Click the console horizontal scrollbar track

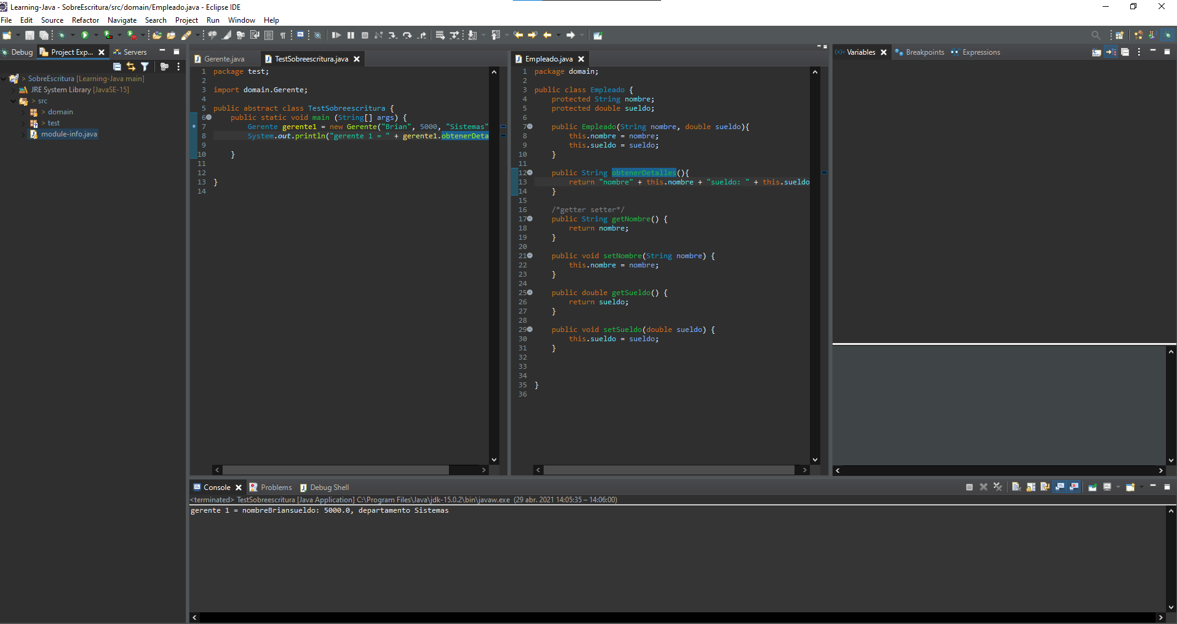click(676, 617)
